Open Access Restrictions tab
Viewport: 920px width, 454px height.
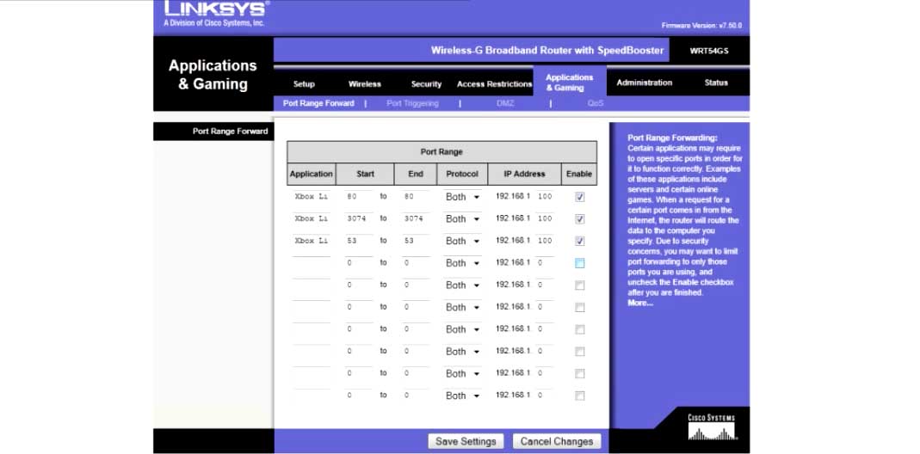click(x=494, y=84)
